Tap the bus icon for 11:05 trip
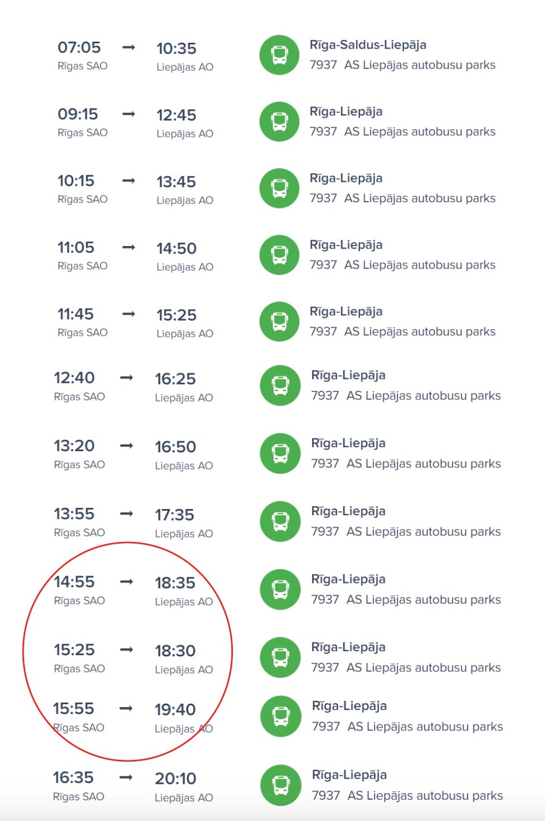Screen dimensions: 545x821 (279, 255)
